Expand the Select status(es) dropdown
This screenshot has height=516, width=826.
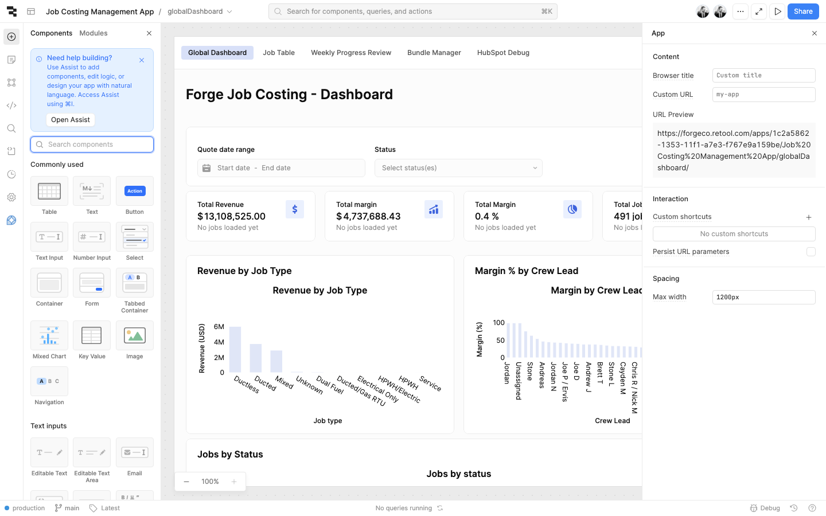458,168
